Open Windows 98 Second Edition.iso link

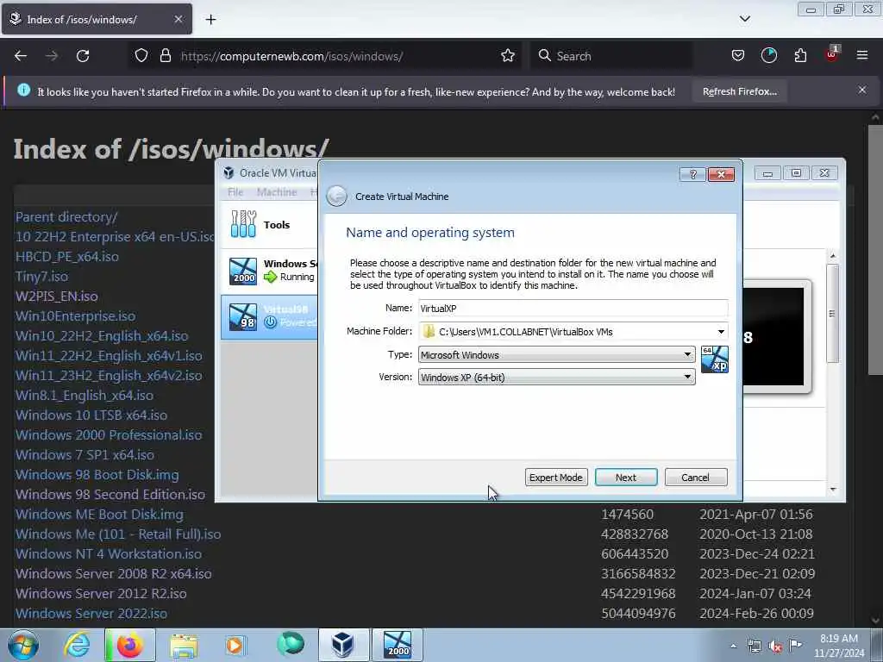110,494
